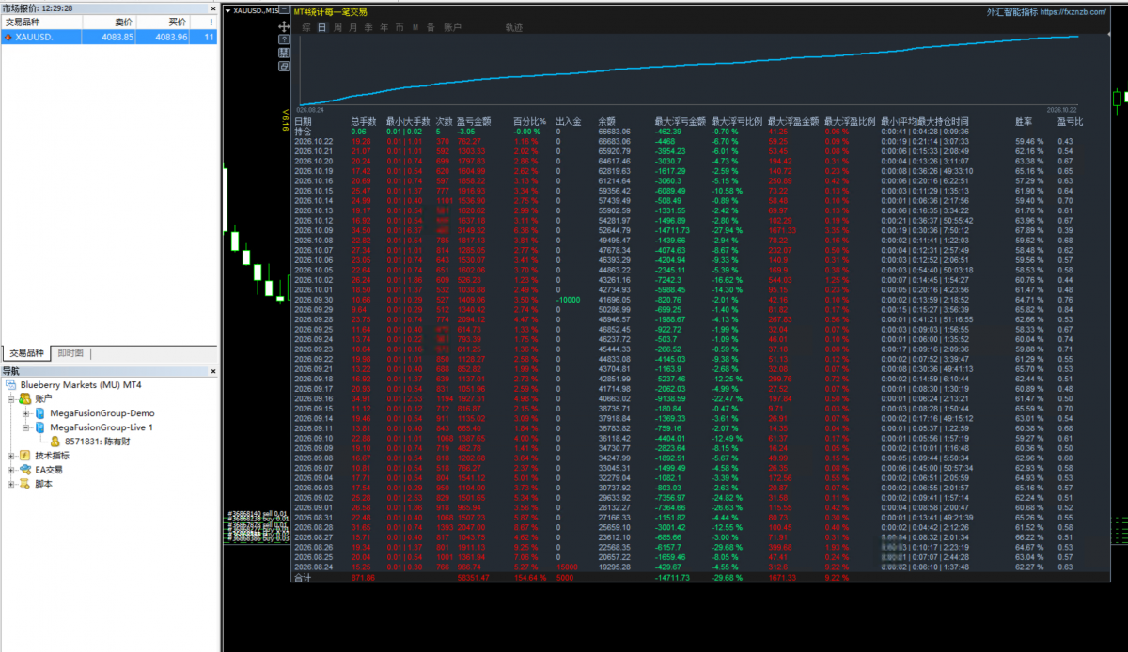This screenshot has width=1128, height=652.
Task: Click the 账户 accounts folder icon
Action: [x=25, y=399]
